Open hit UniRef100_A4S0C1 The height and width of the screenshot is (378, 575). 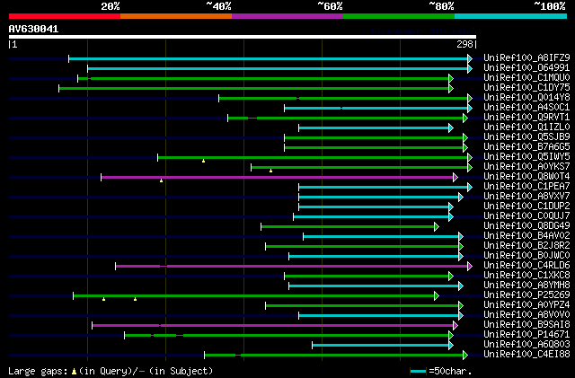click(526, 107)
